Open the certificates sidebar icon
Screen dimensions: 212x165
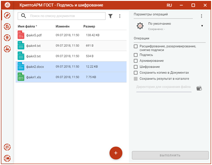(7, 38)
